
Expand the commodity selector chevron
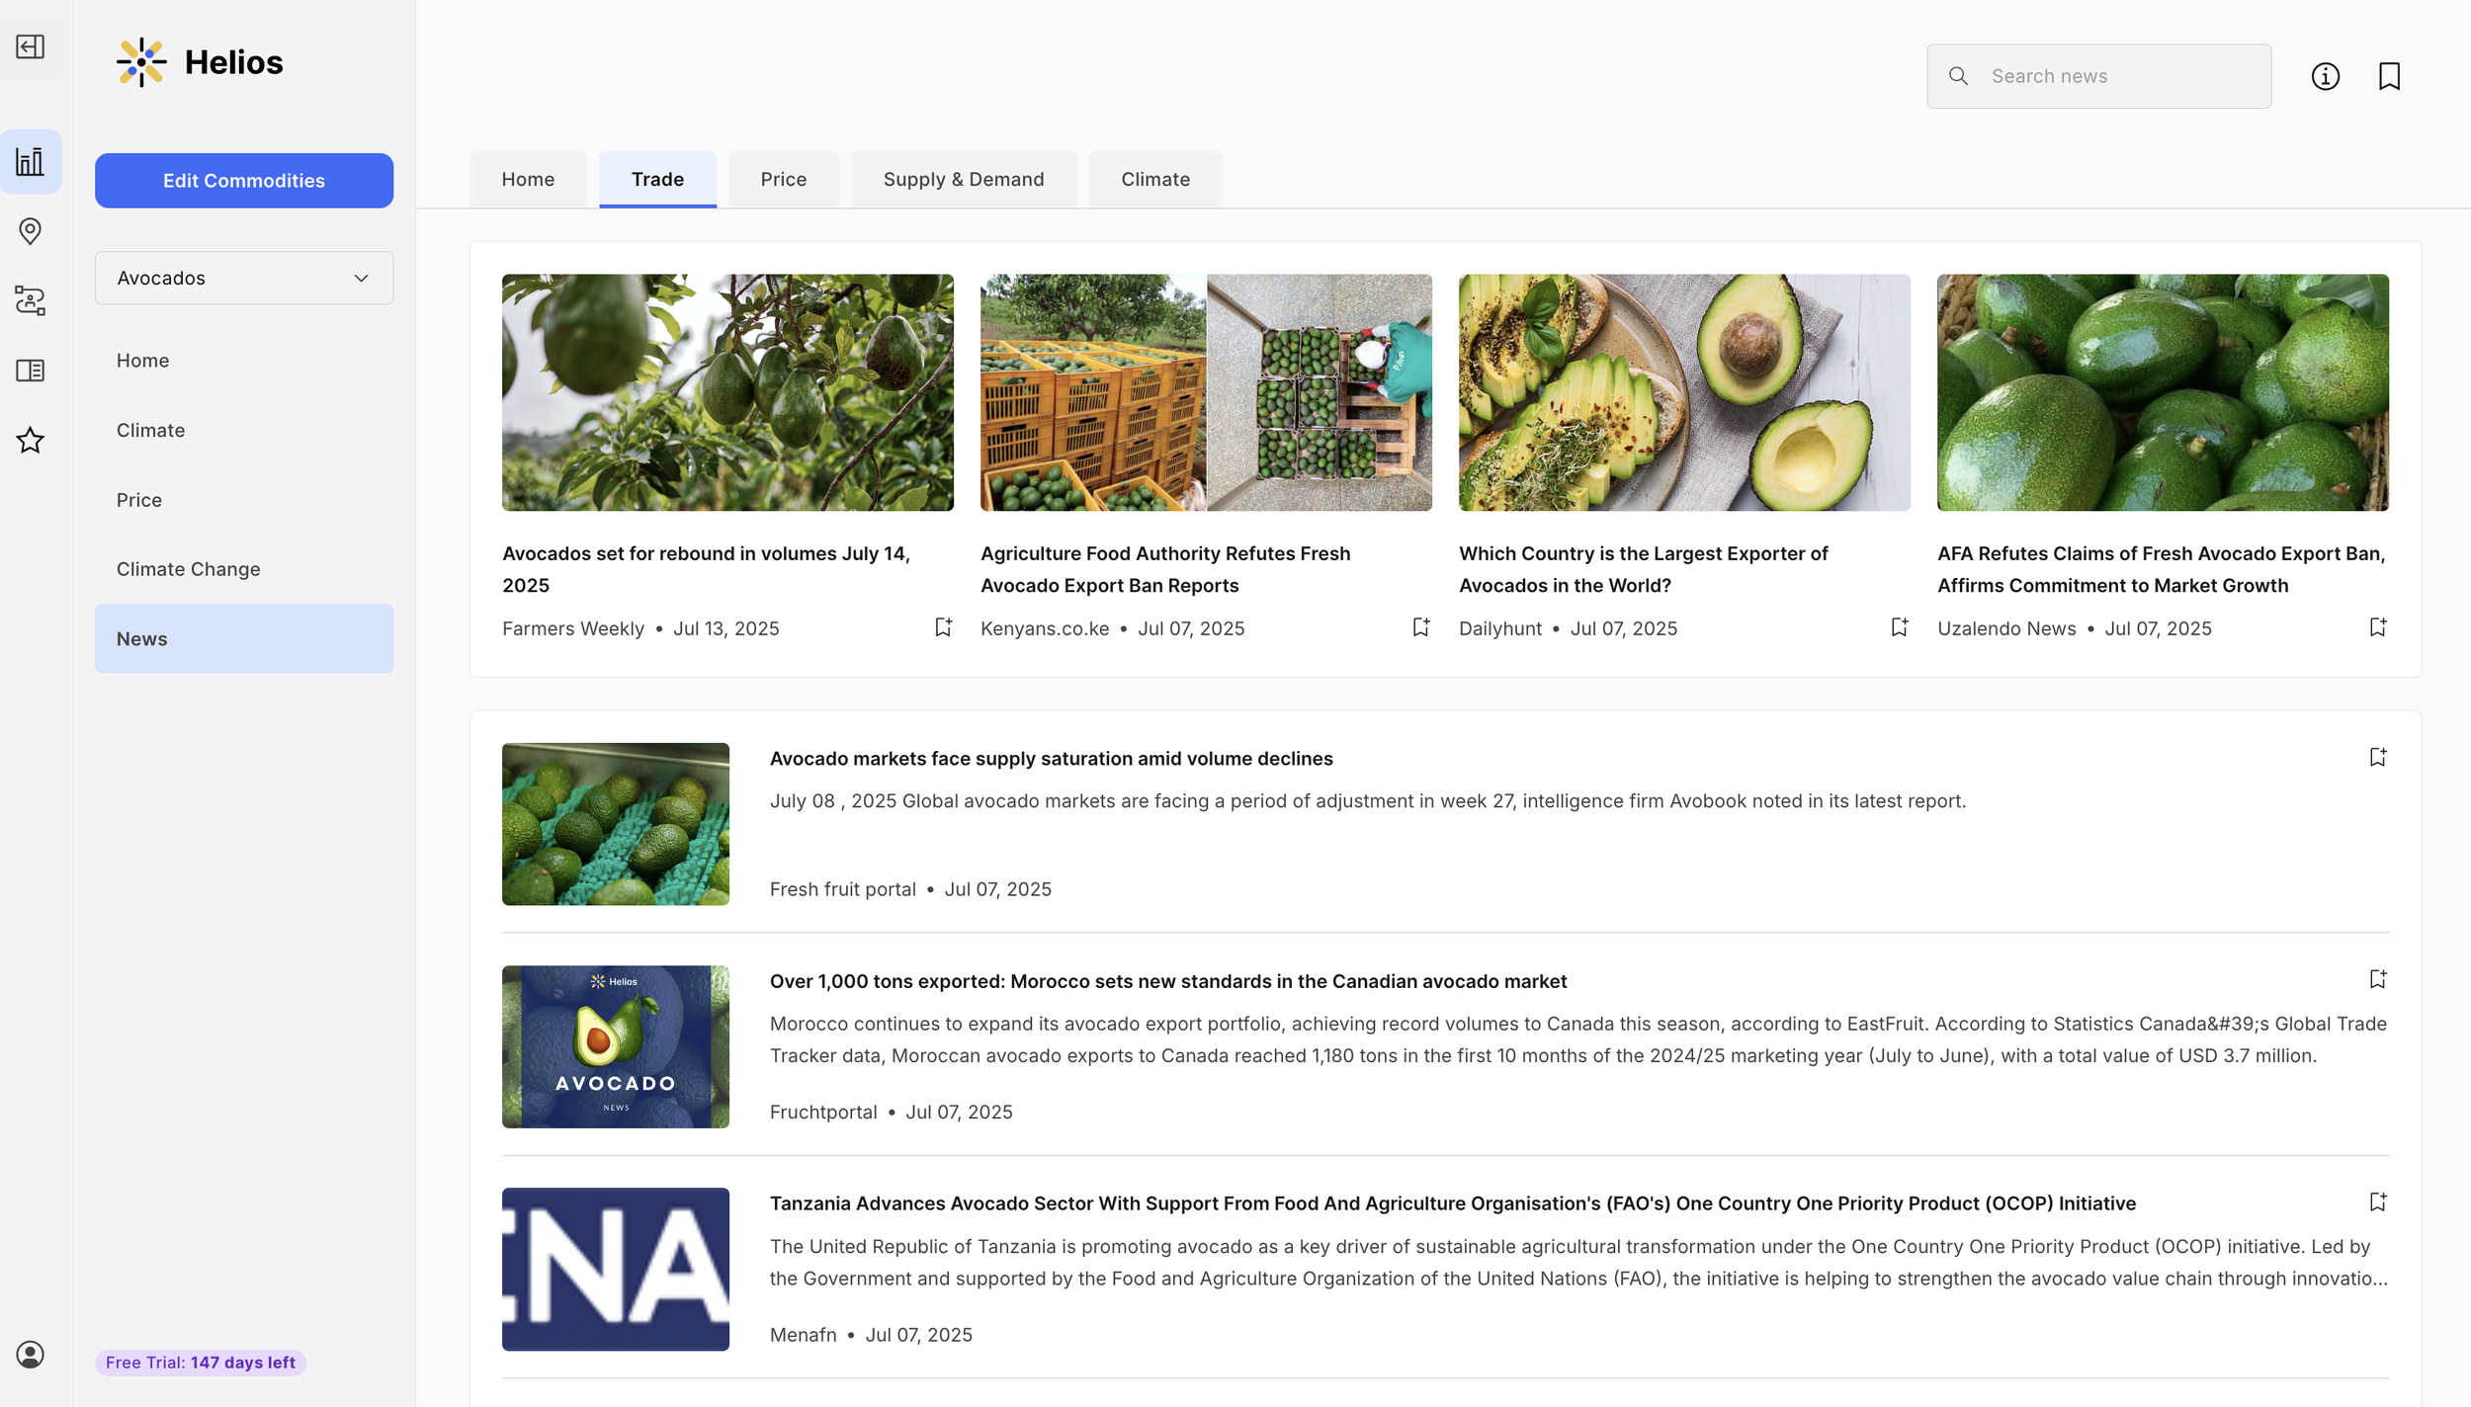tap(360, 278)
